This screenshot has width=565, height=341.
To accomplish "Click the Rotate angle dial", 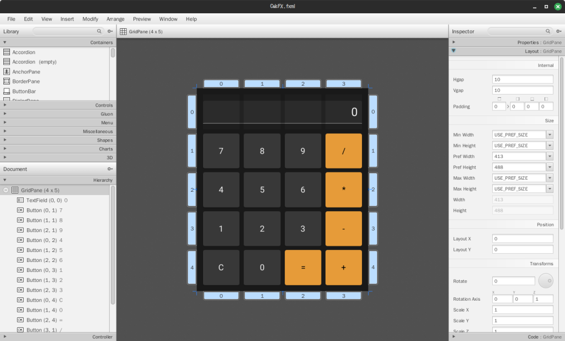I will (546, 281).
